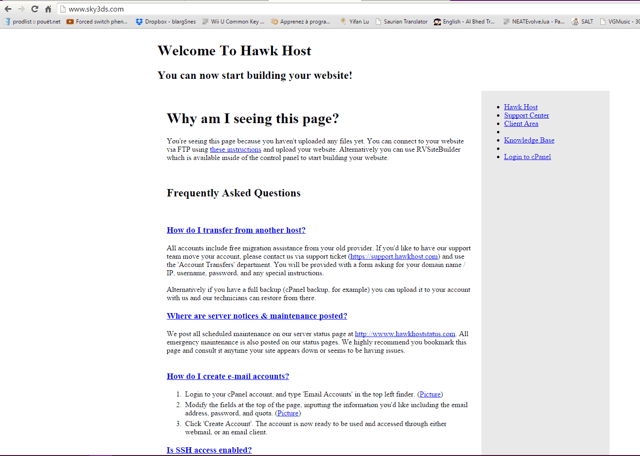Click the browser forward arrow

pyautogui.click(x=21, y=9)
